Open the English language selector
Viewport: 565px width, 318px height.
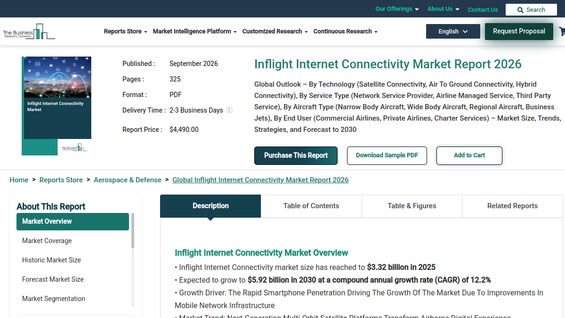coord(453,32)
